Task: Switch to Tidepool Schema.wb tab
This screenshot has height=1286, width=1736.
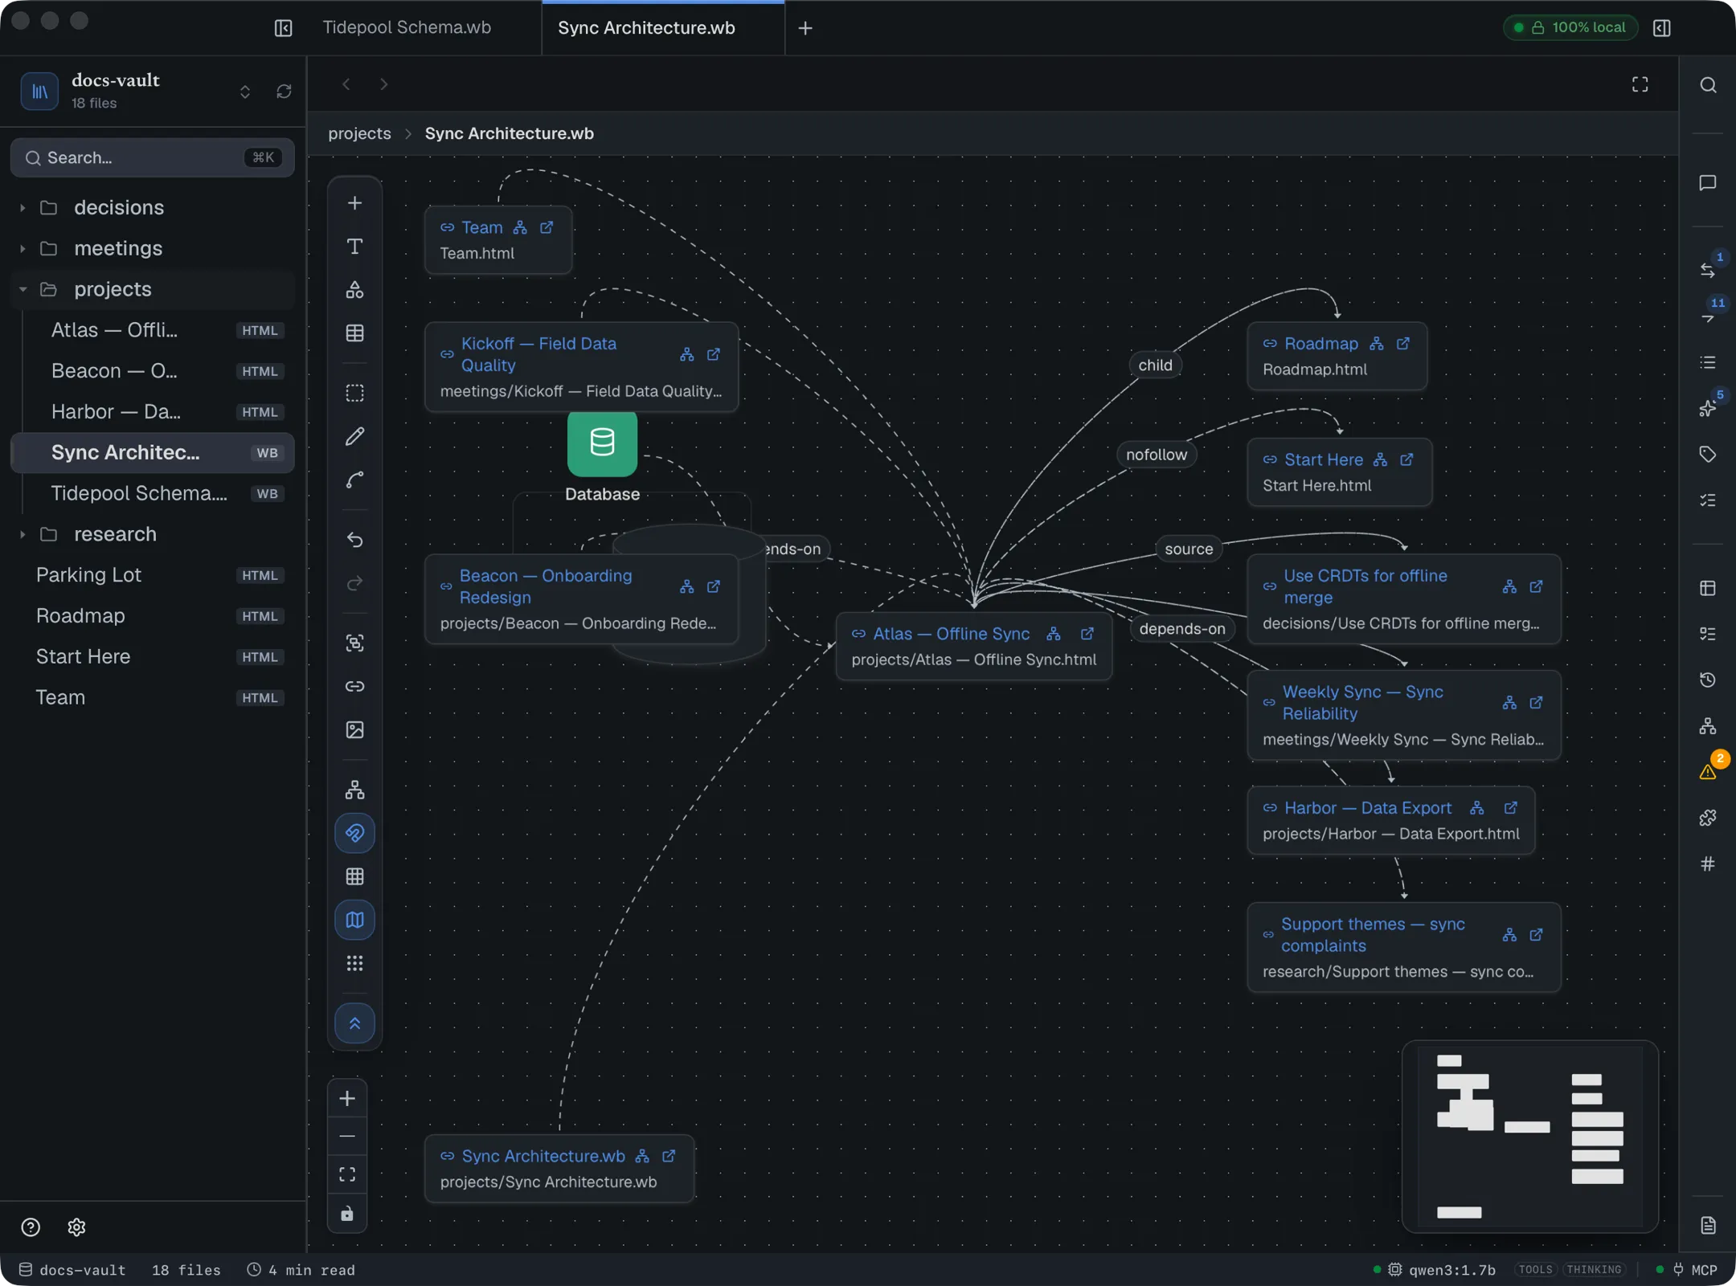Action: coord(407,27)
